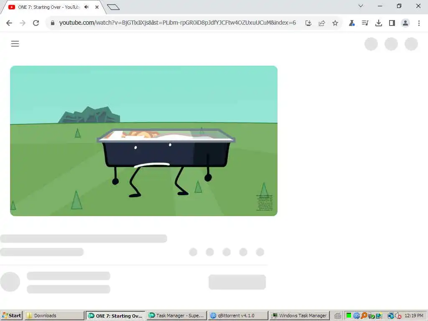This screenshot has height=321, width=428.
Task: Reload the YouTube page
Action: [36, 23]
